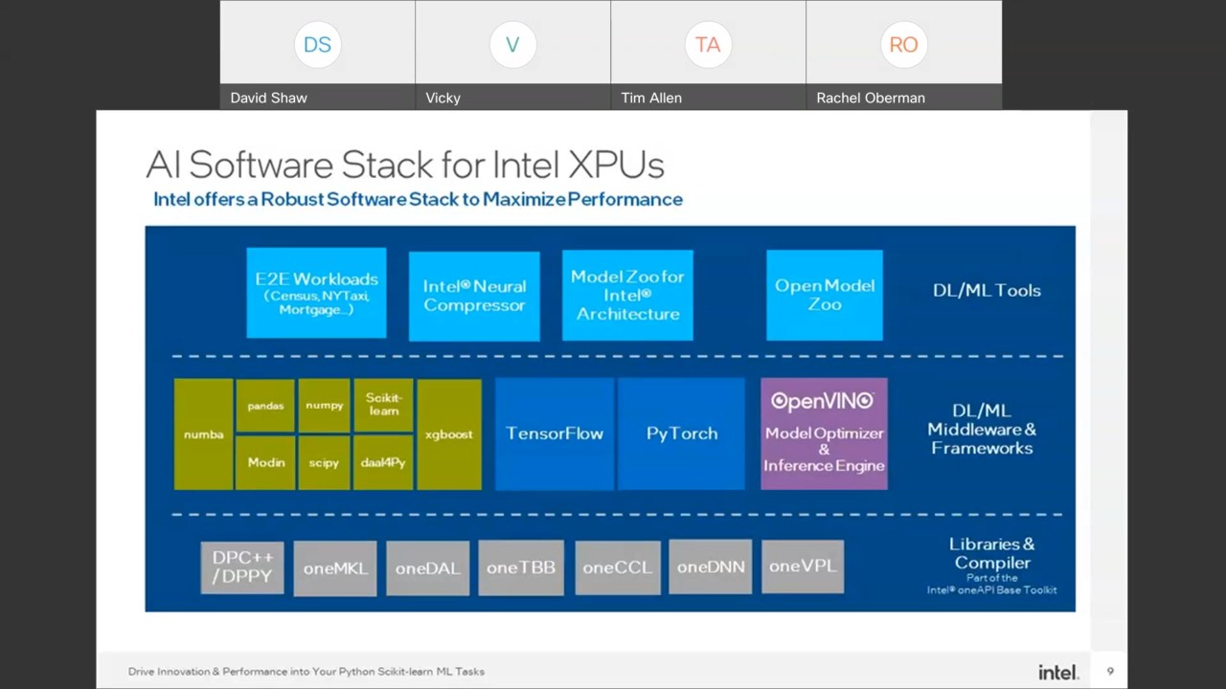
Task: Click the E2E Workloads box
Action: [x=316, y=293]
